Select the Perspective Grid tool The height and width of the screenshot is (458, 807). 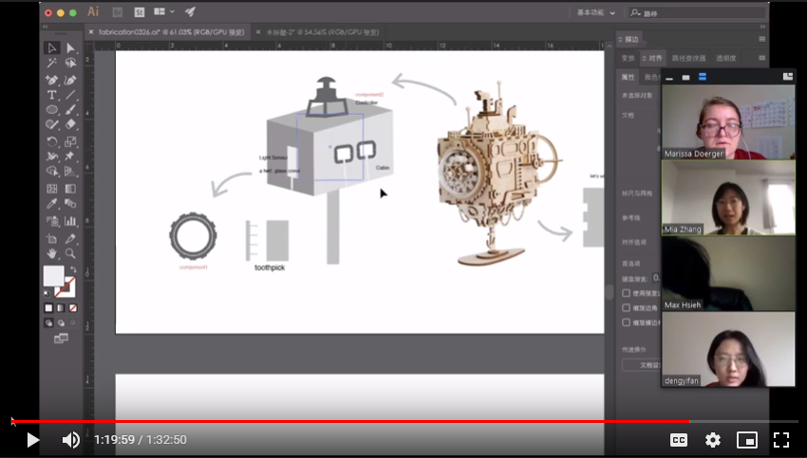tap(70, 172)
